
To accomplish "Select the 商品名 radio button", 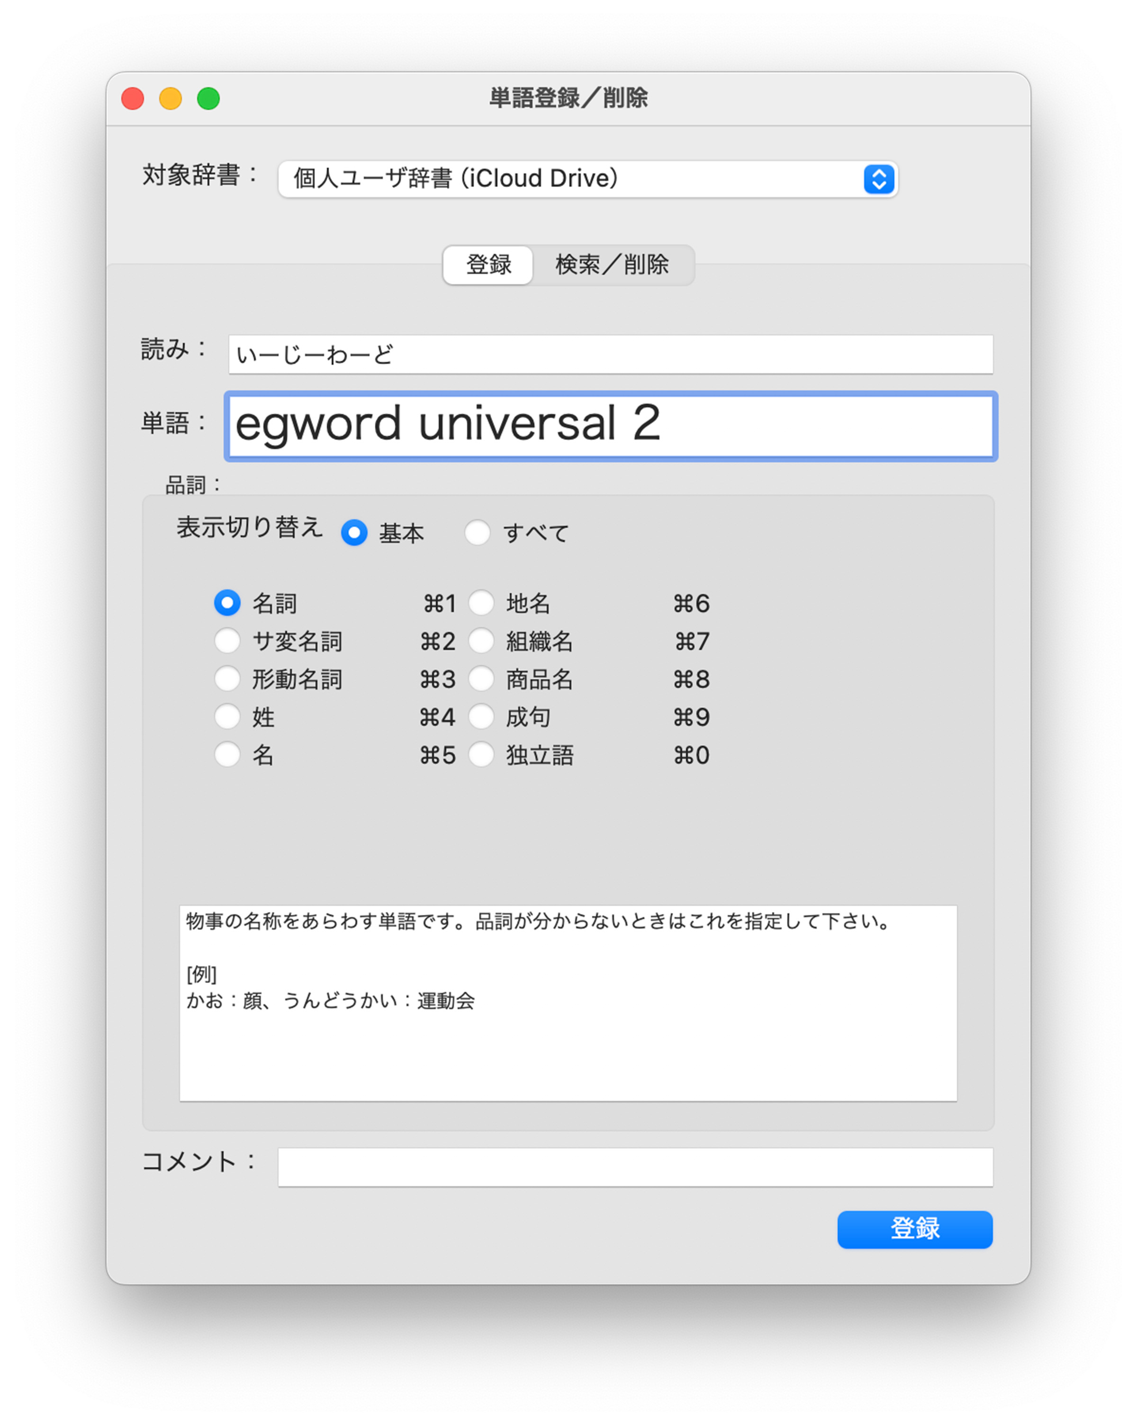I will tap(481, 678).
